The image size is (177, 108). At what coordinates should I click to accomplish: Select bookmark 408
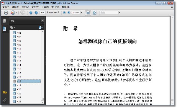coord(19,41)
